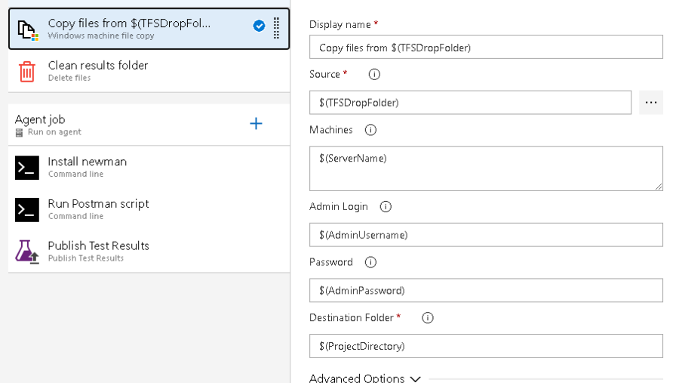
Task: Expand the Advanced Options section
Action: (x=364, y=378)
